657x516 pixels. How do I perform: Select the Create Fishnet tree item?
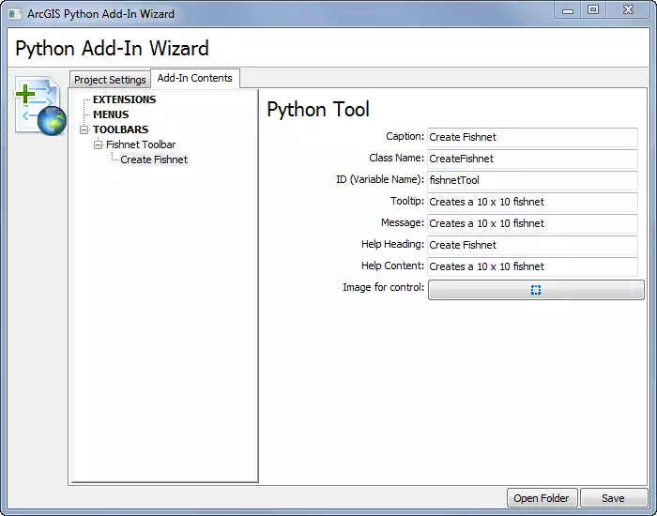[x=154, y=159]
